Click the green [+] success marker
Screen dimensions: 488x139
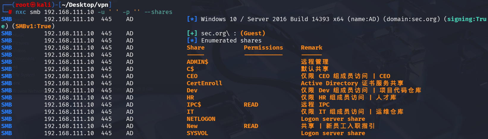click(x=192, y=33)
